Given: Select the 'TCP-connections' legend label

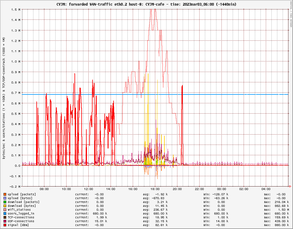Looking at the screenshot, I should (21, 217).
